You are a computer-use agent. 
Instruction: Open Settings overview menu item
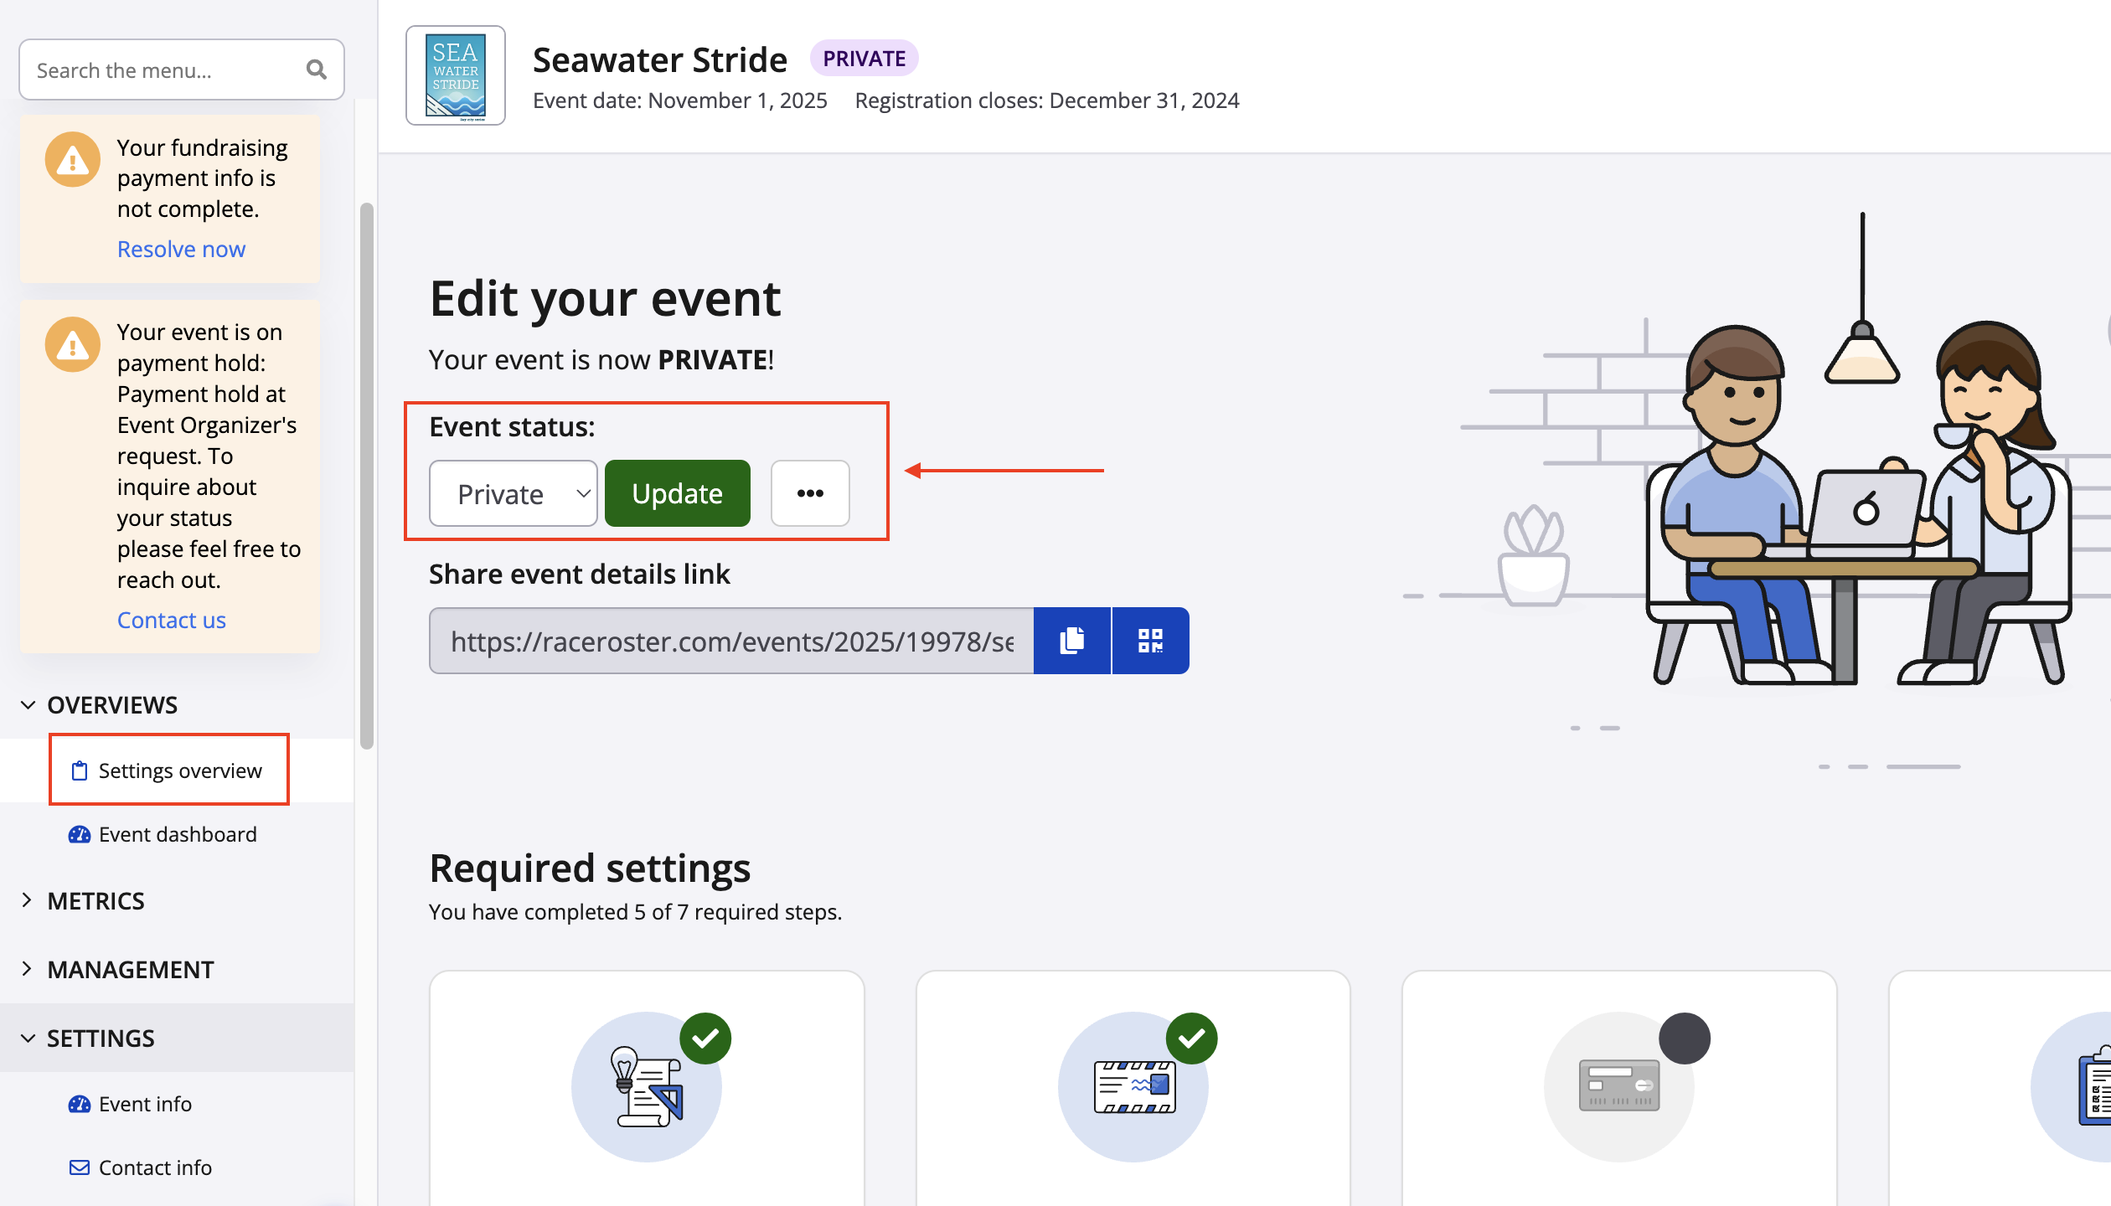pyautogui.click(x=179, y=770)
